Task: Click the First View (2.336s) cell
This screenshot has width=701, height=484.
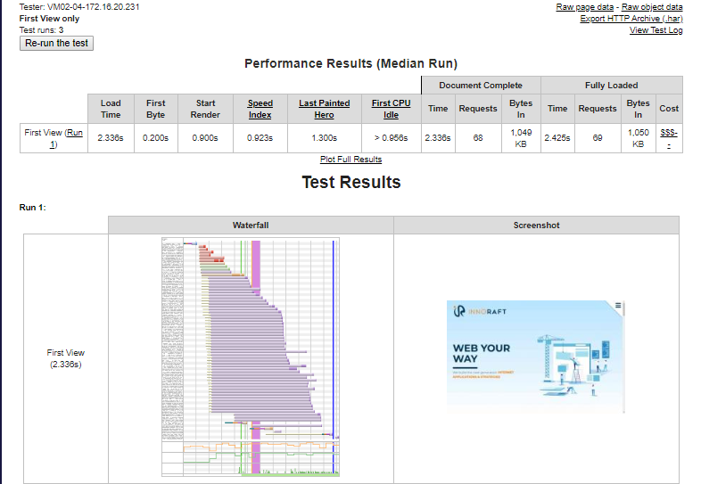Action: (66, 358)
